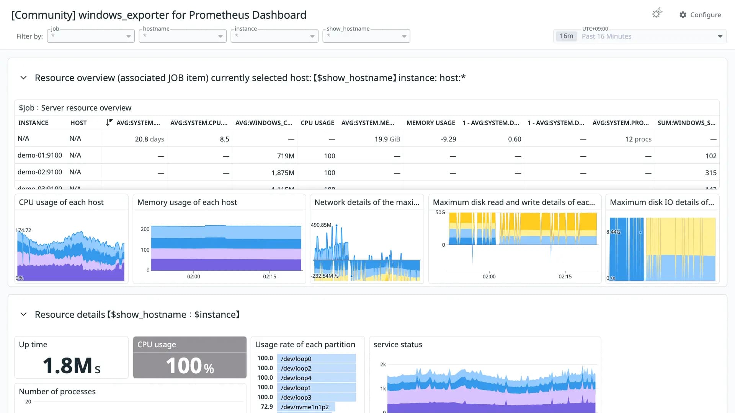Collapse the Resource overview section
735x413 pixels.
pyautogui.click(x=23, y=78)
